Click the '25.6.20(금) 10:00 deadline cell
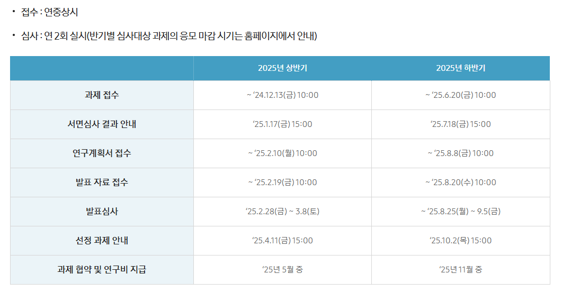The image size is (562, 292). click(x=461, y=95)
